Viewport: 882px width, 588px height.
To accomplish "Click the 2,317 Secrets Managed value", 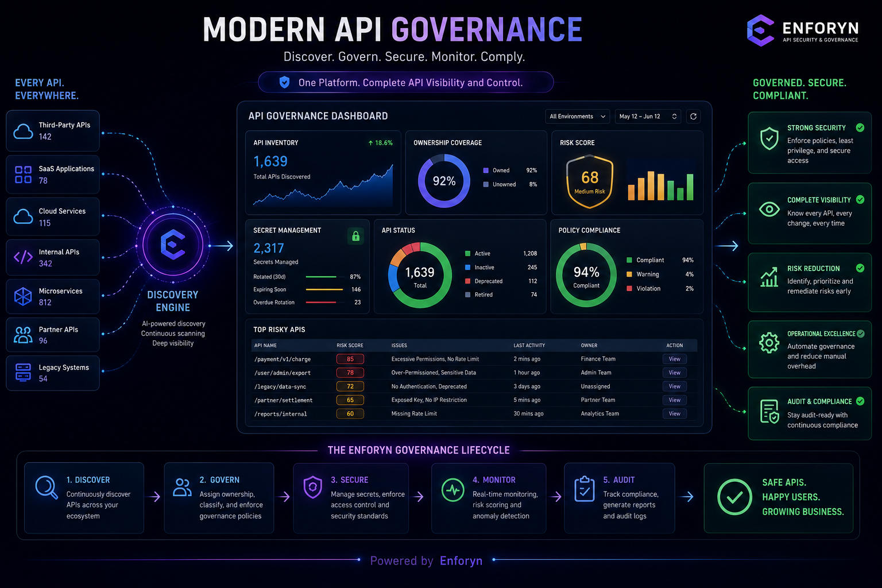I will tap(269, 248).
